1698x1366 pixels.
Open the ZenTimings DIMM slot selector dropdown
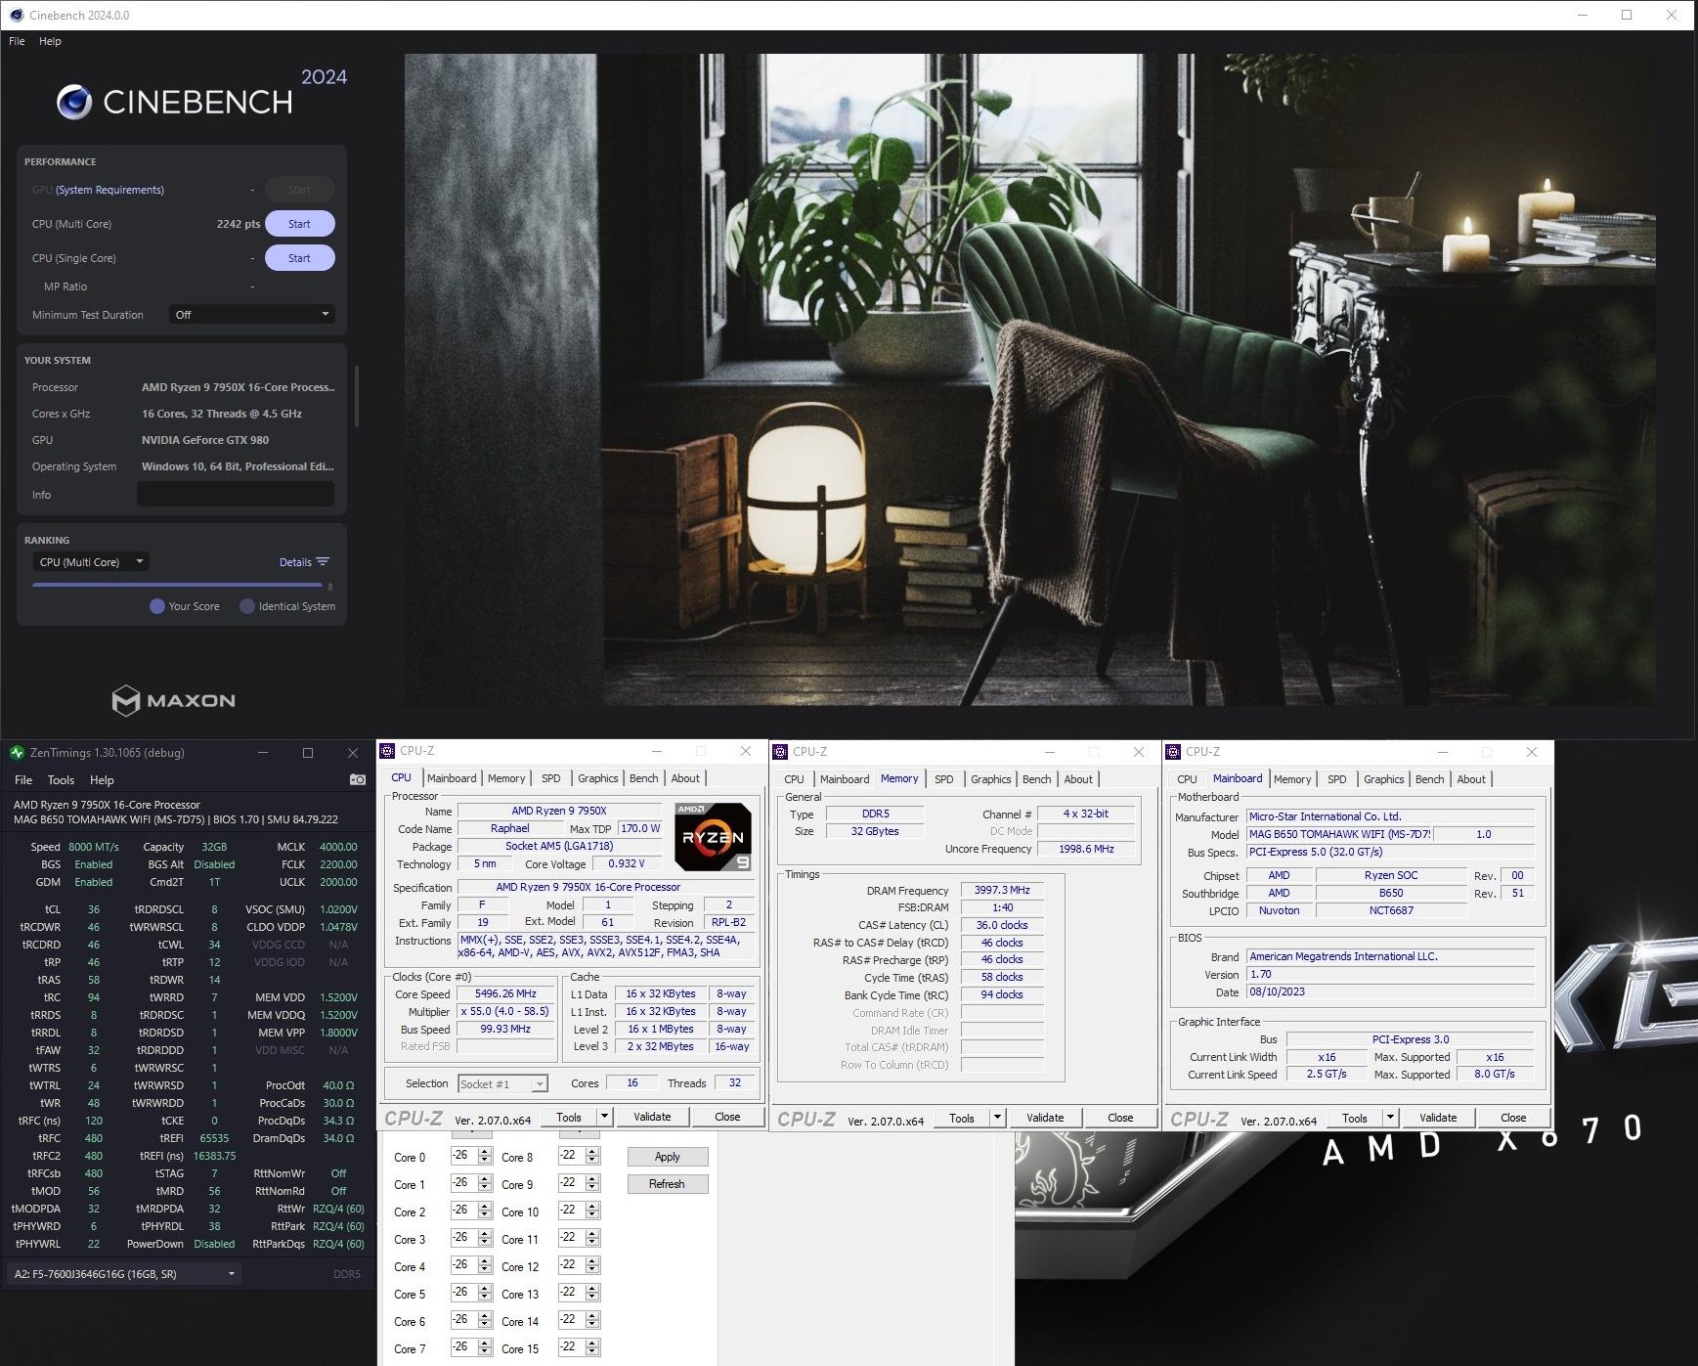click(x=123, y=1274)
